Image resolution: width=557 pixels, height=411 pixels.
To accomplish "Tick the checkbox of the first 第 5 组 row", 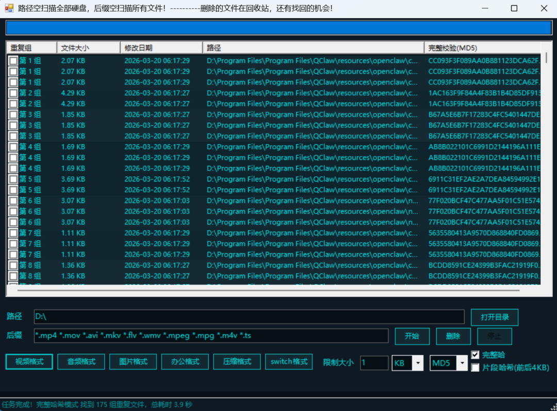I will 13,179.
